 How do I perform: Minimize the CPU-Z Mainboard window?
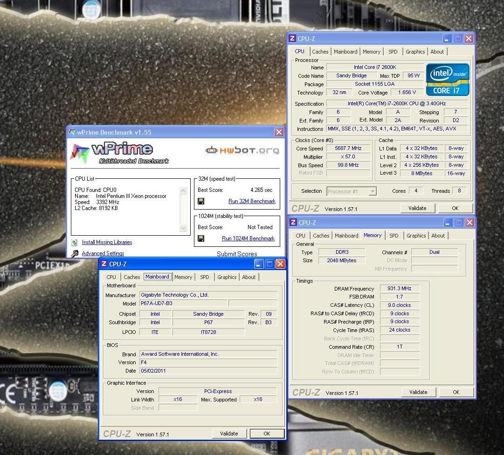[x=259, y=264]
